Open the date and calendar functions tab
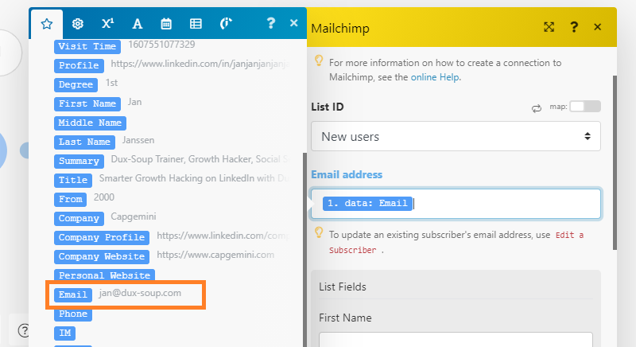This screenshot has height=347, width=636. pos(166,24)
